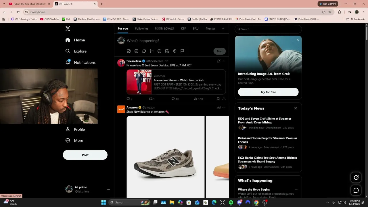Open the emoji picker in composer
The image size is (368, 207).
click(159, 51)
